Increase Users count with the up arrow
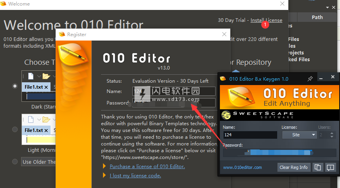 tap(332, 133)
